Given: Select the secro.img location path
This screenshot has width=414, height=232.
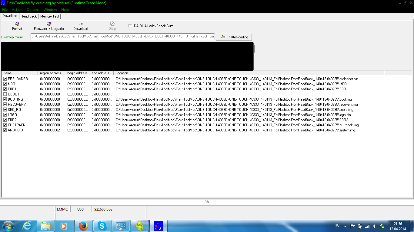Looking at the screenshot, I should [x=235, y=110].
